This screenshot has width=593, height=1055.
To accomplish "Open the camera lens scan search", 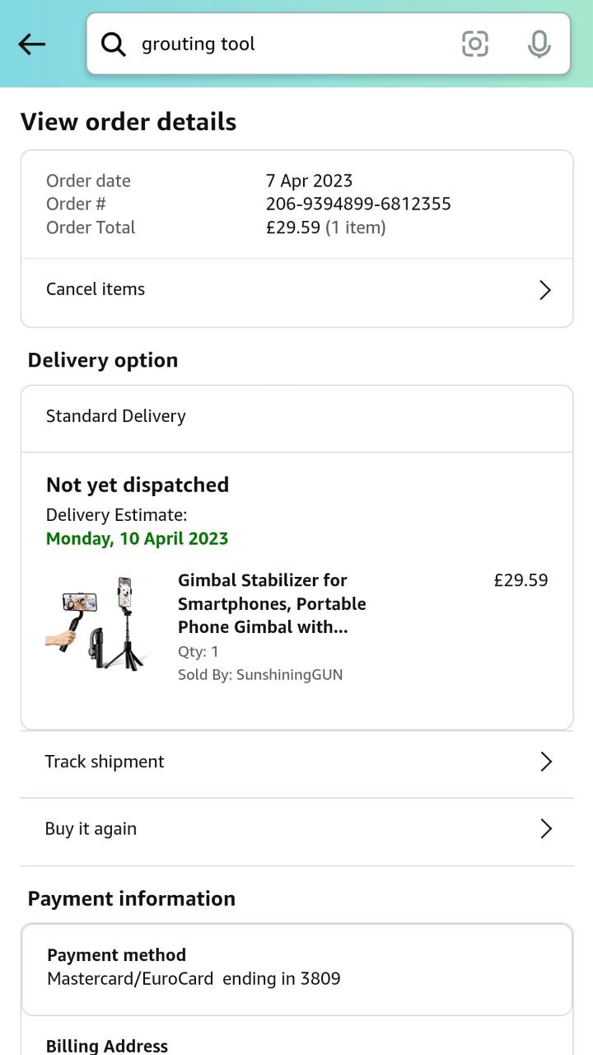I will 475,44.
